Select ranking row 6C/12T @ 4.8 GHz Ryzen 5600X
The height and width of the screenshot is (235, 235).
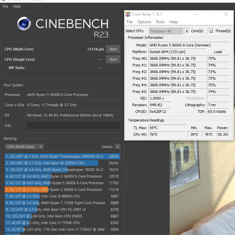click(x=62, y=176)
